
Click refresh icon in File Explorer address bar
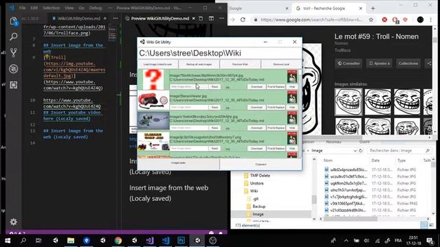coord(361,151)
